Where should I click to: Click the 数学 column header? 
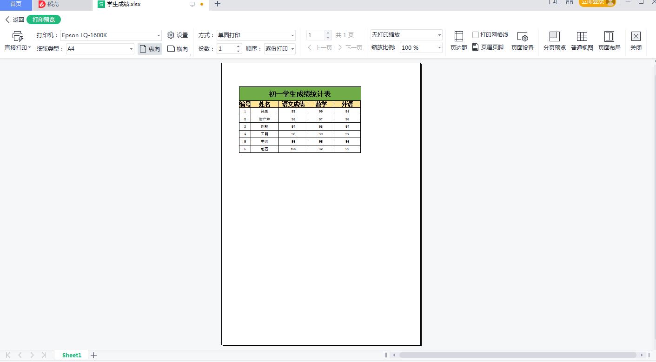pos(321,104)
